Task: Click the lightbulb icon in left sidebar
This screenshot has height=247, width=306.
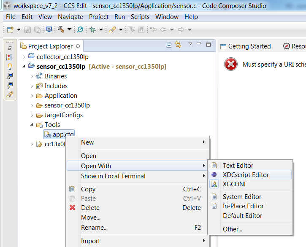Action: tap(10, 67)
